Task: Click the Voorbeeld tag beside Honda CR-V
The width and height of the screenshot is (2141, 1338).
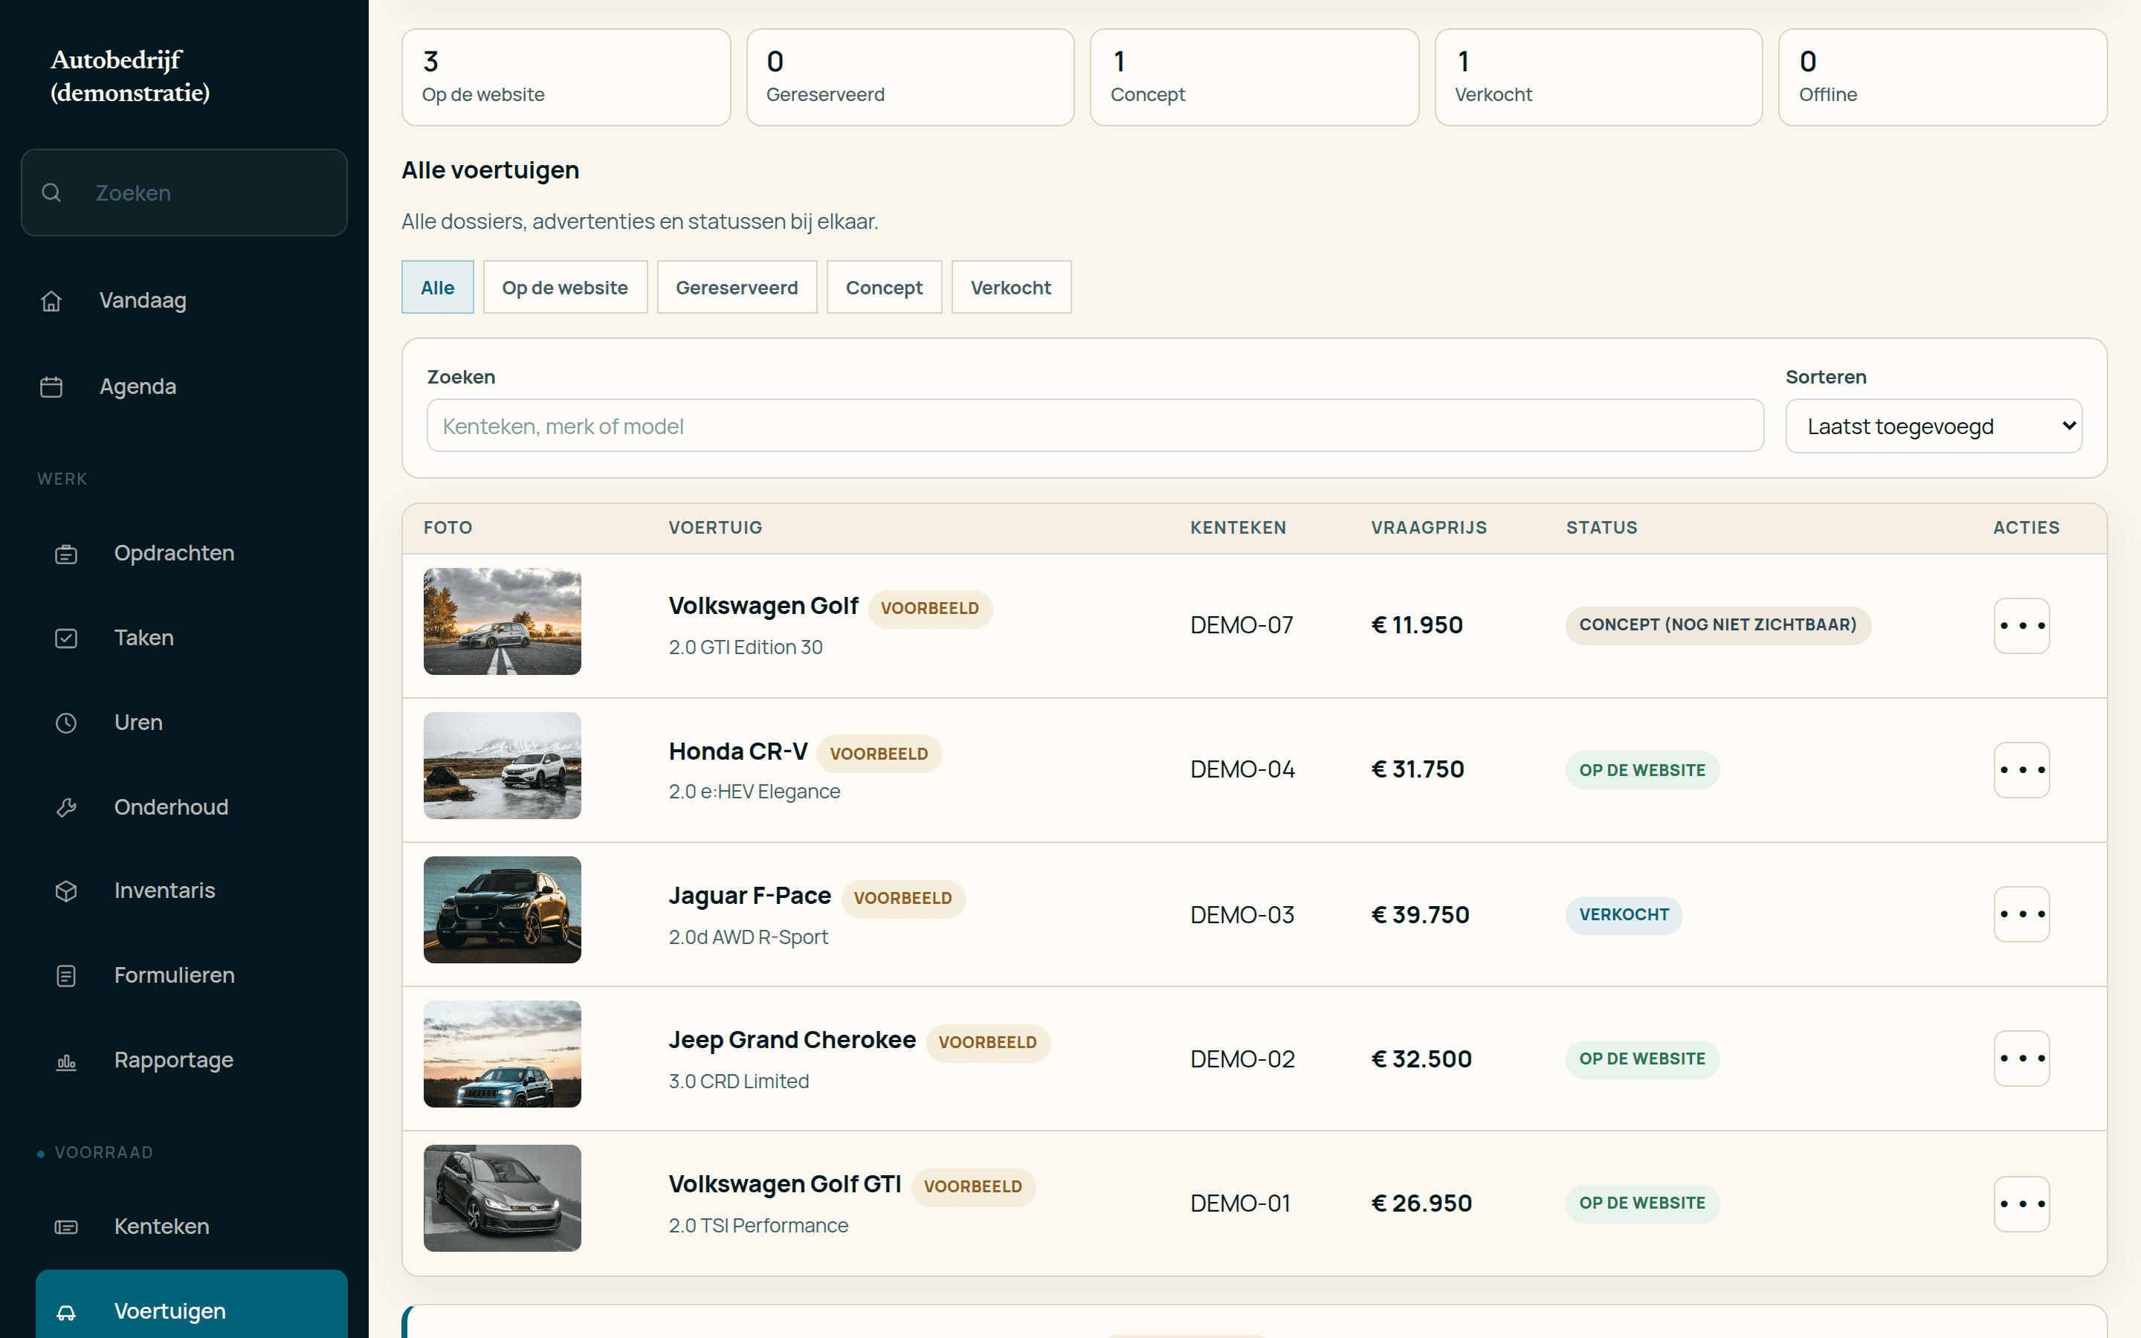Action: point(879,754)
